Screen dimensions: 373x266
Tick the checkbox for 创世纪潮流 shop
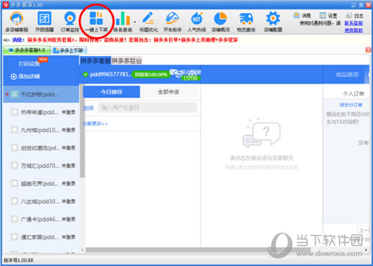pyautogui.click(x=14, y=148)
